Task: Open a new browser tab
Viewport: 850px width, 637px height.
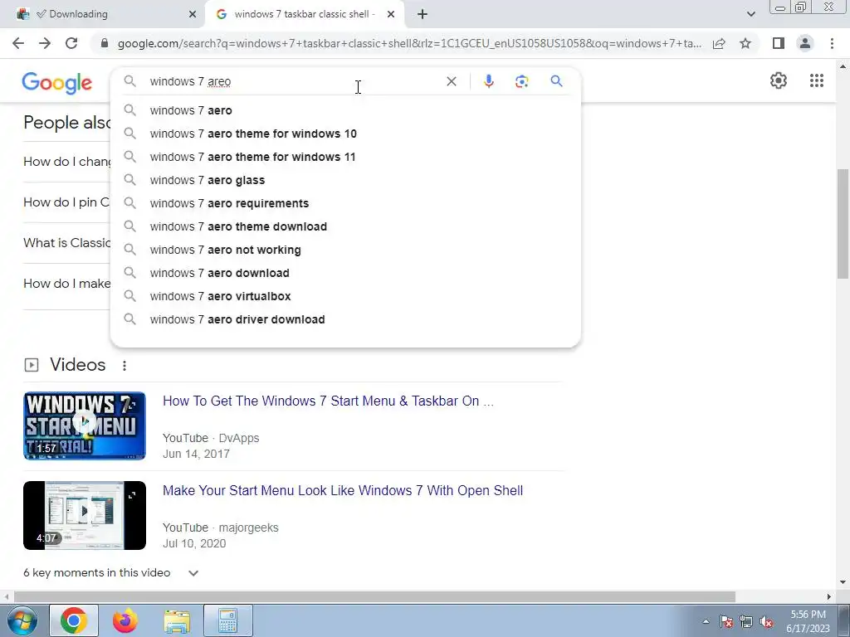Action: tap(423, 14)
